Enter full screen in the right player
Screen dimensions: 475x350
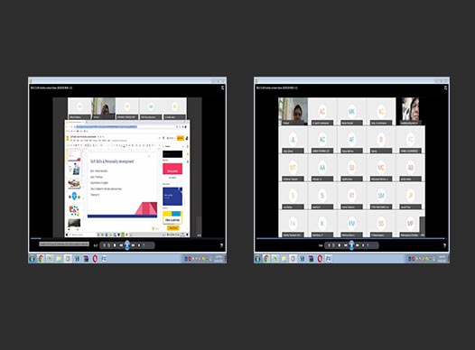coord(444,245)
